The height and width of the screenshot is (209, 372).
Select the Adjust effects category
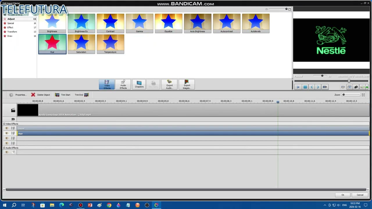19,19
